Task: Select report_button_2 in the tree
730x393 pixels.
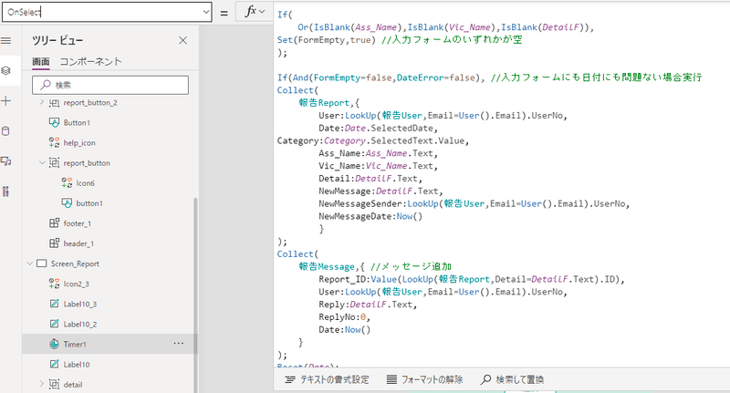Action: (x=90, y=103)
